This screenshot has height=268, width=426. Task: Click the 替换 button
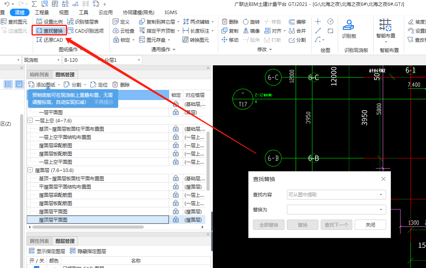pyautogui.click(x=302, y=225)
